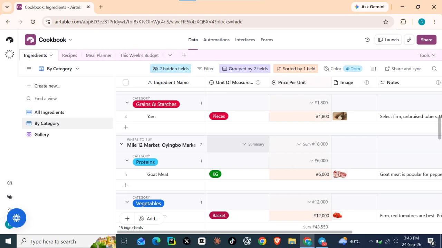Open Chrome extensions puzzle icon
The width and height of the screenshot is (442, 248).
(403, 22)
